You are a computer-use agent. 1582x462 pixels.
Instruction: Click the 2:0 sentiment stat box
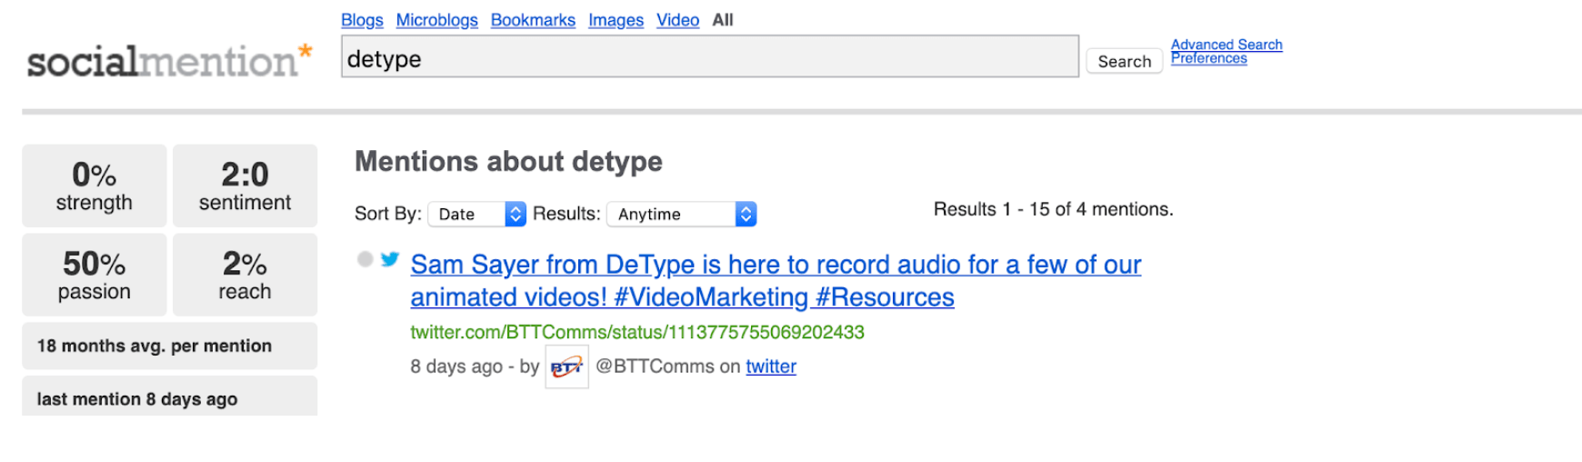pos(245,186)
